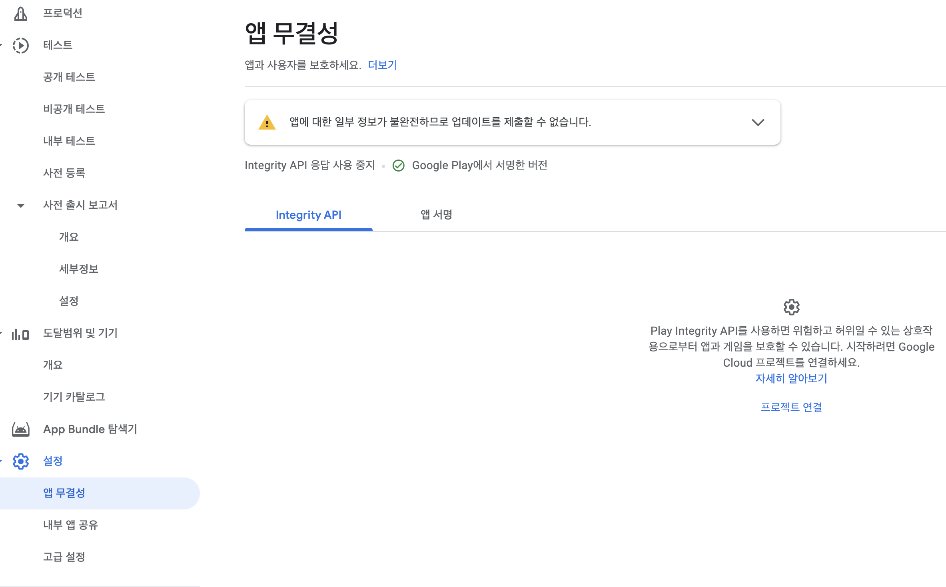Click the 더보기 link under the title
The width and height of the screenshot is (946, 587).
382,65
